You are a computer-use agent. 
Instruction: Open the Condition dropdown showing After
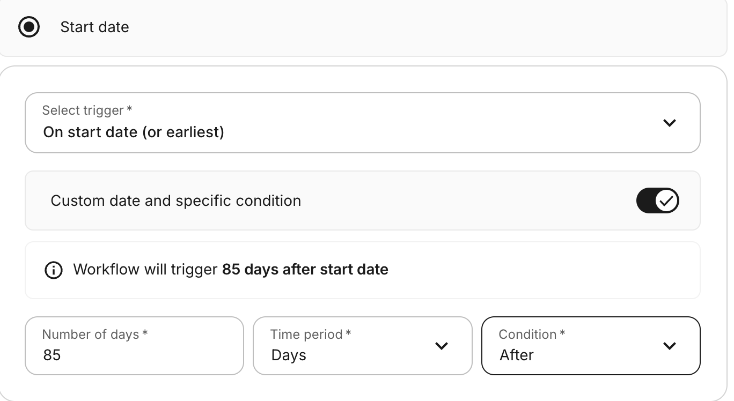591,346
